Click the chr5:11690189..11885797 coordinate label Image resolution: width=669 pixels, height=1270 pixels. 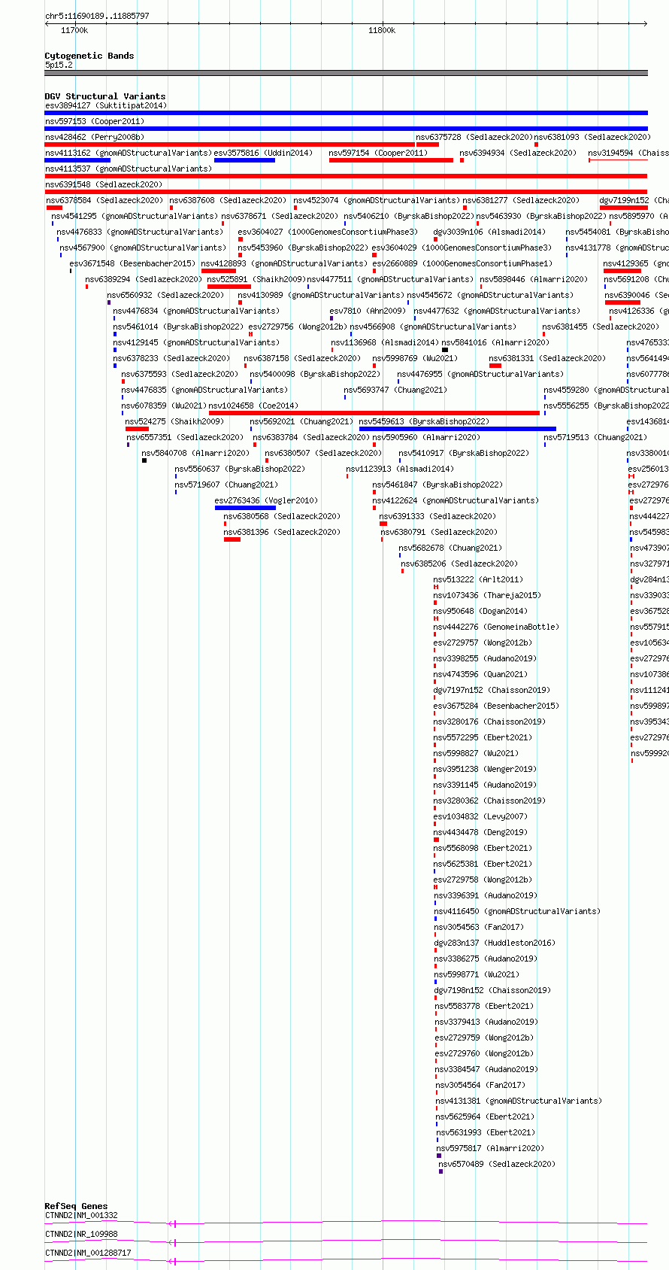[x=97, y=16]
